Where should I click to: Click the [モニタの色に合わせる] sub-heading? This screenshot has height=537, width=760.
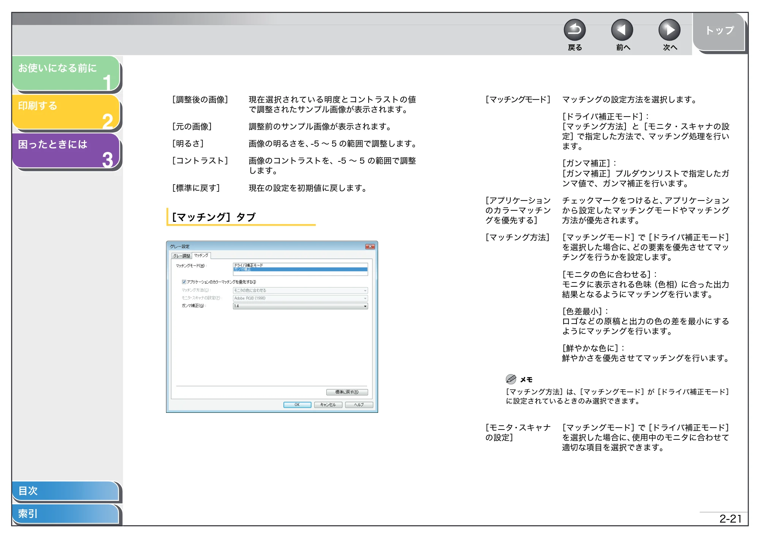click(606, 275)
